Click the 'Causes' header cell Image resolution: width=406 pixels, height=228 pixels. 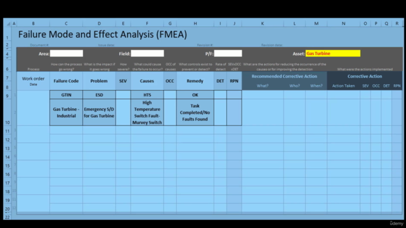pyautogui.click(x=147, y=81)
